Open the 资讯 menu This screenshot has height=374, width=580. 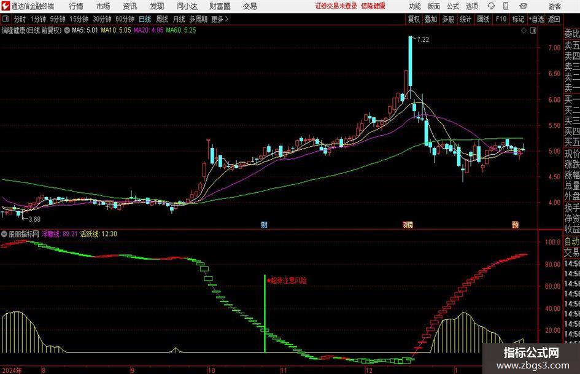(x=130, y=6)
